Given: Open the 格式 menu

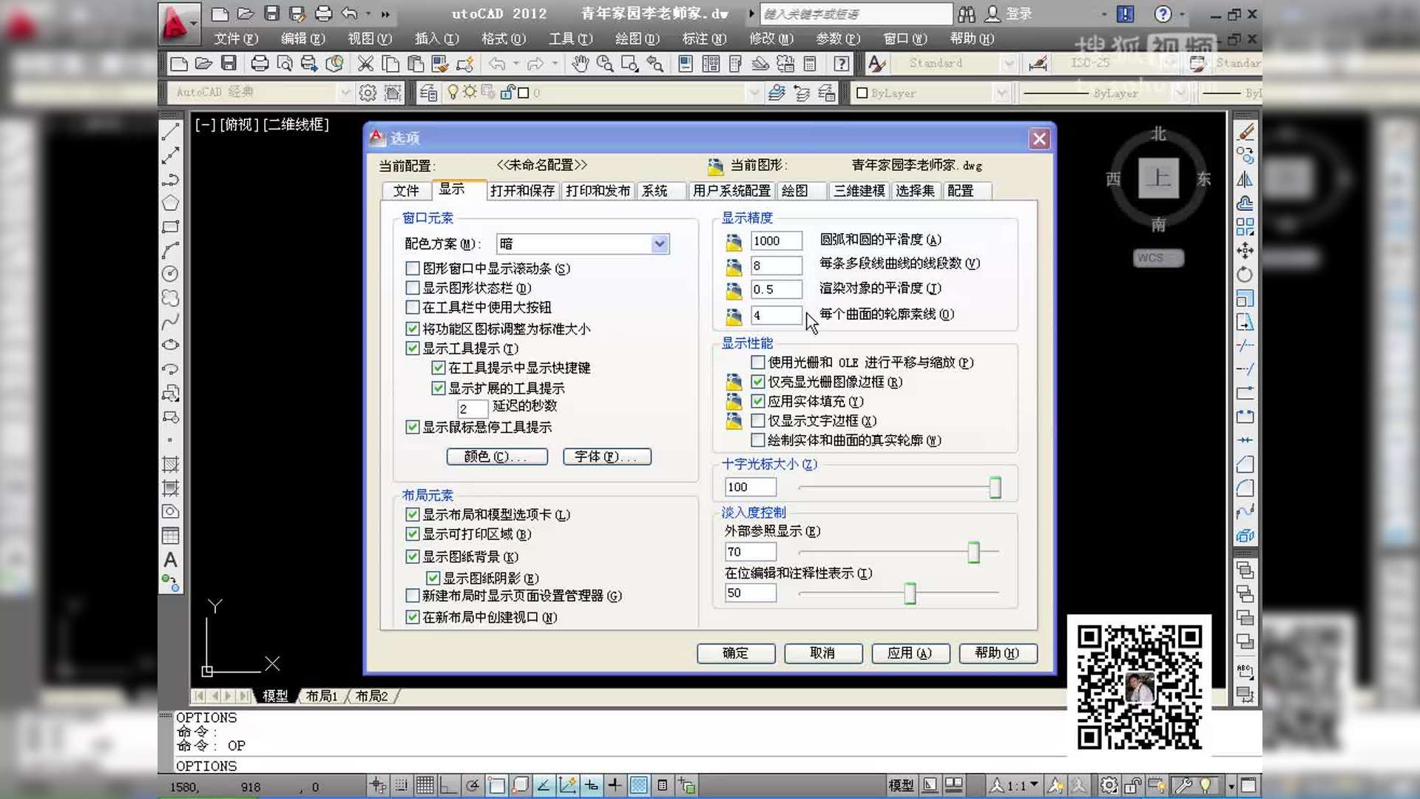Looking at the screenshot, I should 501,38.
